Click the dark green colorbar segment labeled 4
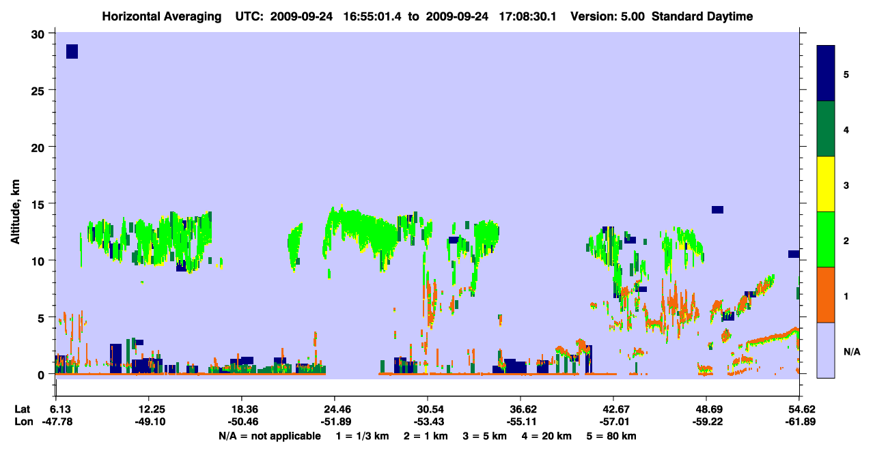 pos(826,129)
